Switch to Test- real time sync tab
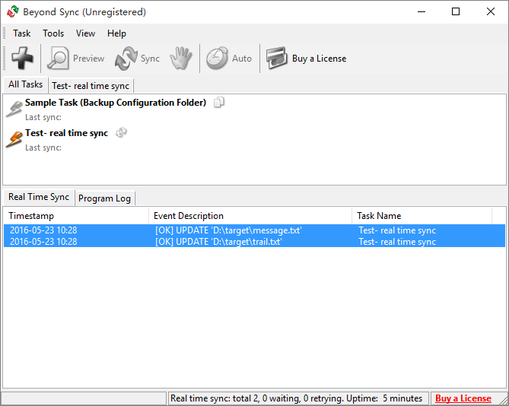Screen dimensions: 509x406 click(91, 86)
